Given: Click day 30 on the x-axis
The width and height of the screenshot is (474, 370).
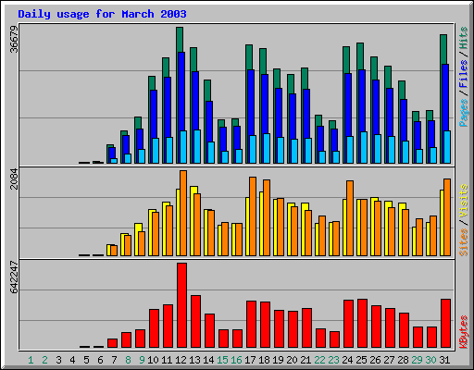Looking at the screenshot, I should [430, 360].
